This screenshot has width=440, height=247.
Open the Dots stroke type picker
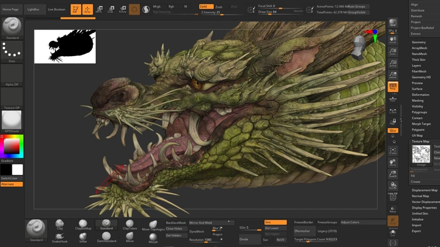(12, 52)
